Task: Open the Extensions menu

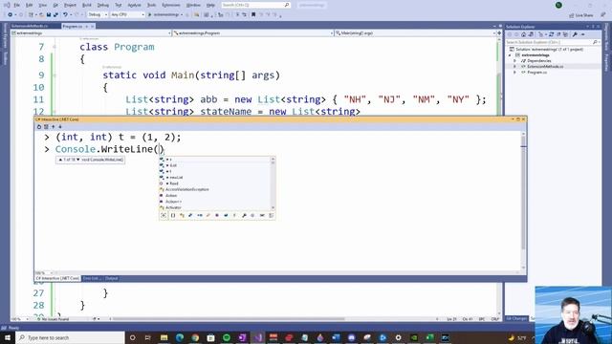Action: (x=171, y=5)
